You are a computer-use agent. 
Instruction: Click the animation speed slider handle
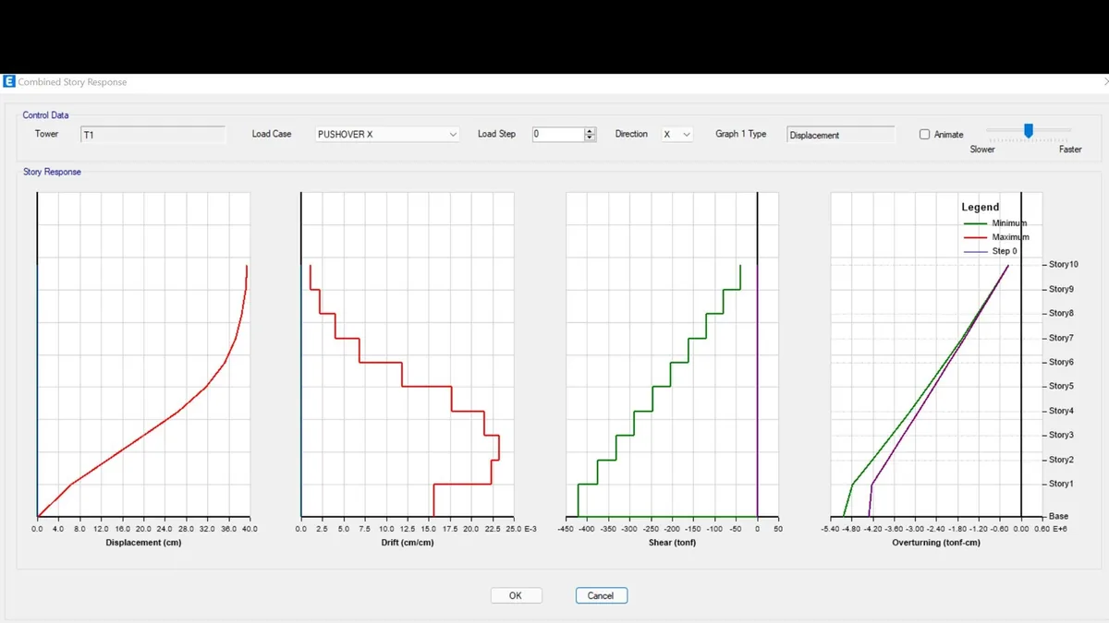[x=1029, y=131]
